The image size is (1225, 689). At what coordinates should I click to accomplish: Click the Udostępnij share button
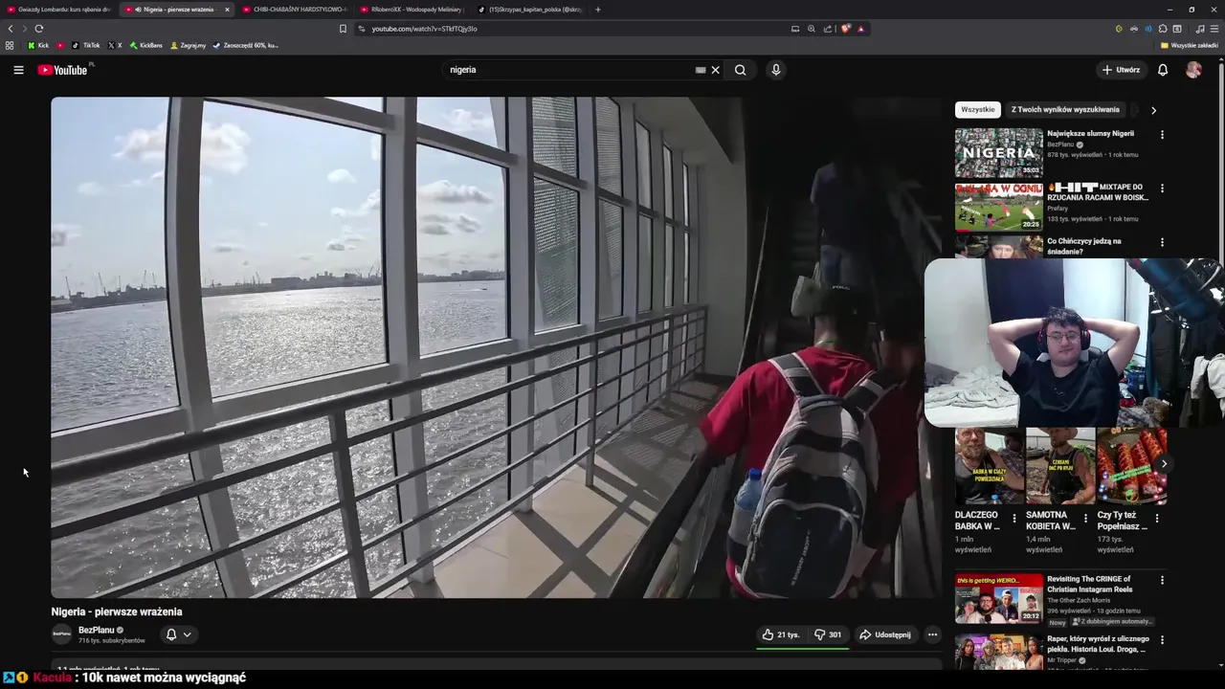point(885,634)
